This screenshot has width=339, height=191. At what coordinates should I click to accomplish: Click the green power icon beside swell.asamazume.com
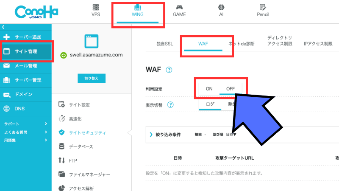pyautogui.click(x=63, y=55)
